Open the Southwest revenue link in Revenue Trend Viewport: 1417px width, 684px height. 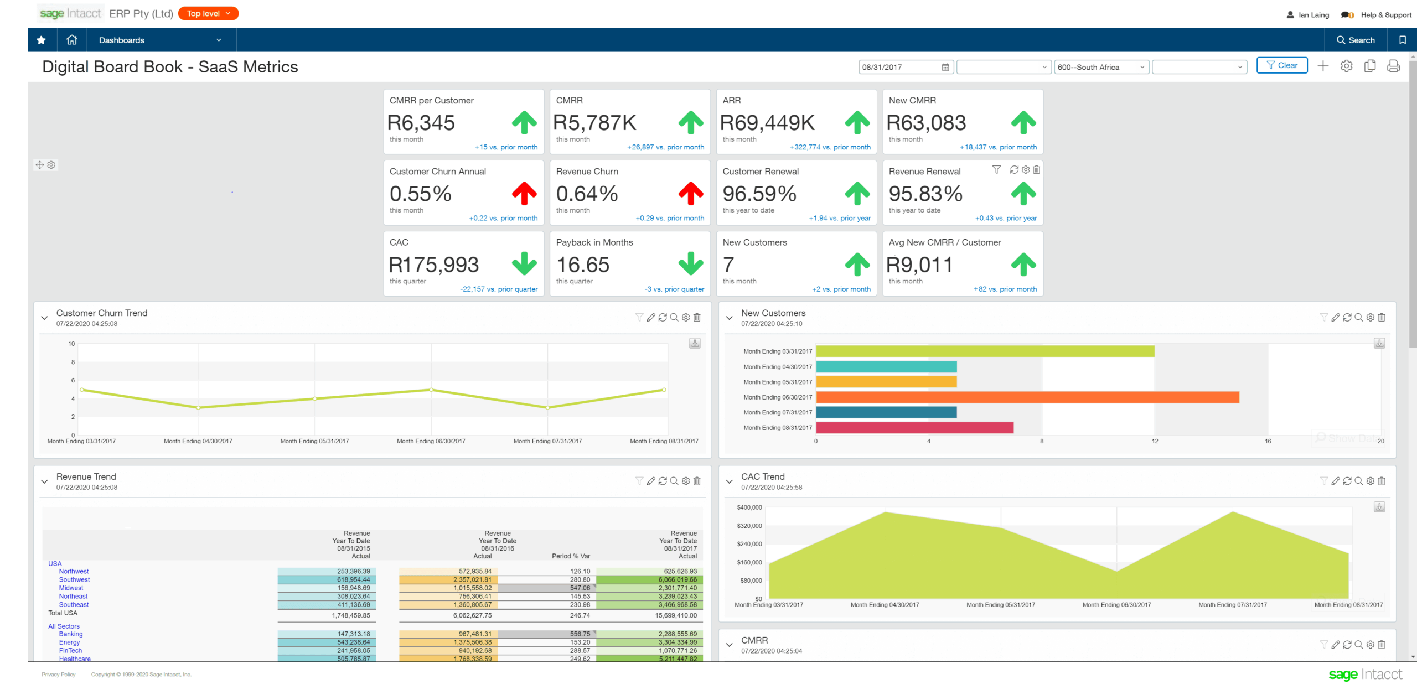coord(75,579)
